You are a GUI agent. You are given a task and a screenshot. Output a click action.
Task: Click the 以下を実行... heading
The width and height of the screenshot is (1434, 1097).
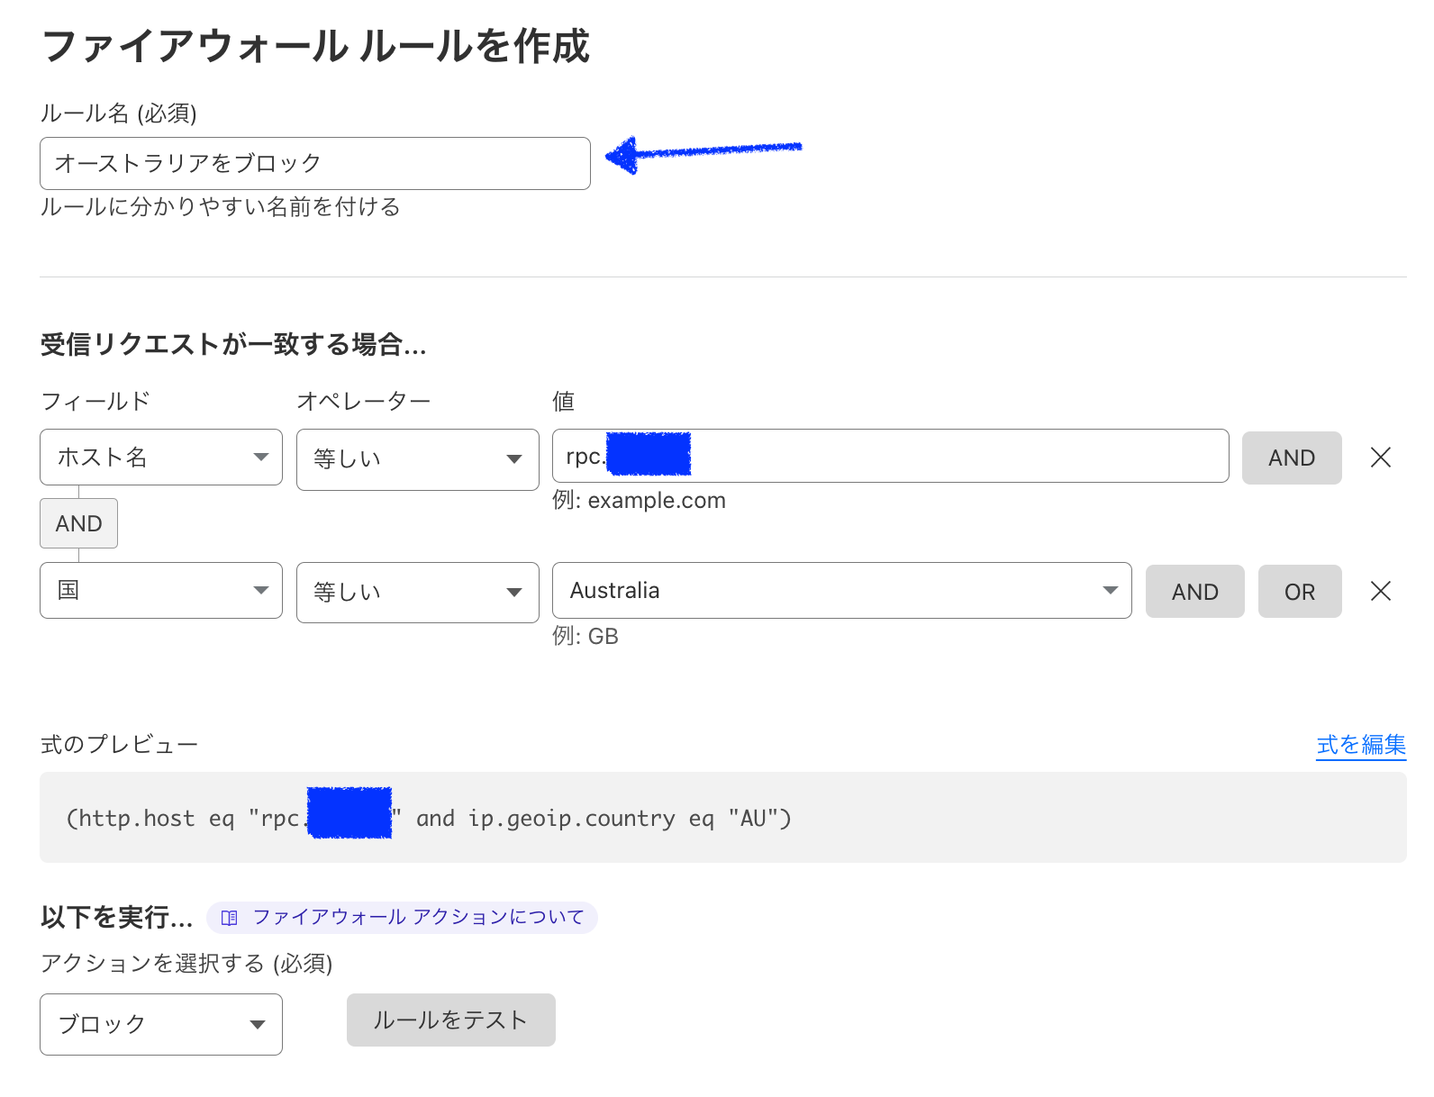click(117, 917)
